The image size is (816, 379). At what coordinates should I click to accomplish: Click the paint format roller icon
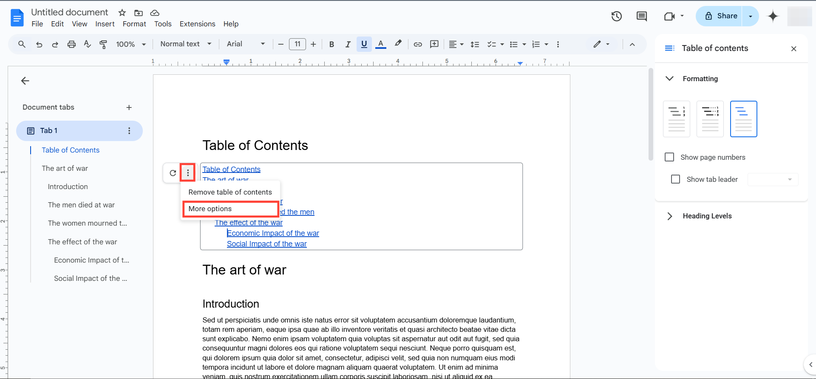pyautogui.click(x=103, y=44)
